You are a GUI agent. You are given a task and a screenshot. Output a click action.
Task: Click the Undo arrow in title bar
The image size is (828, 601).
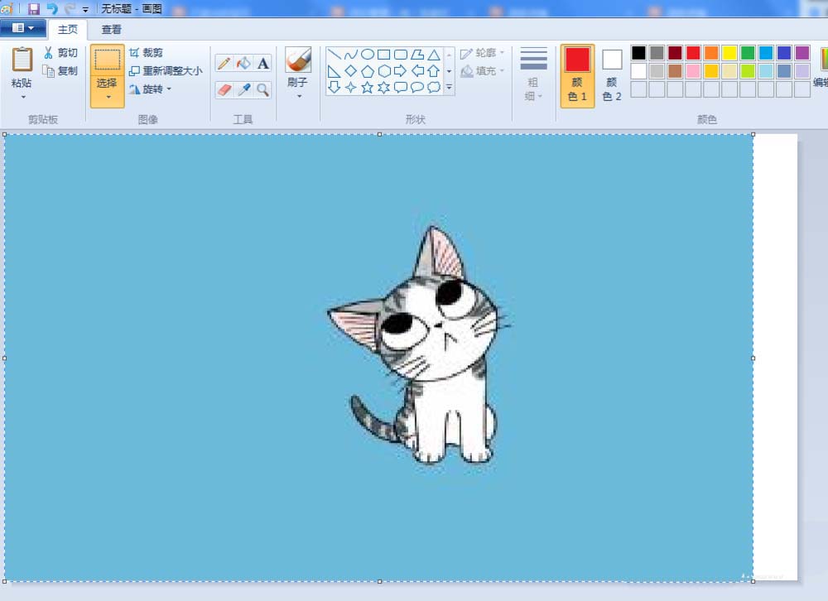pos(52,8)
